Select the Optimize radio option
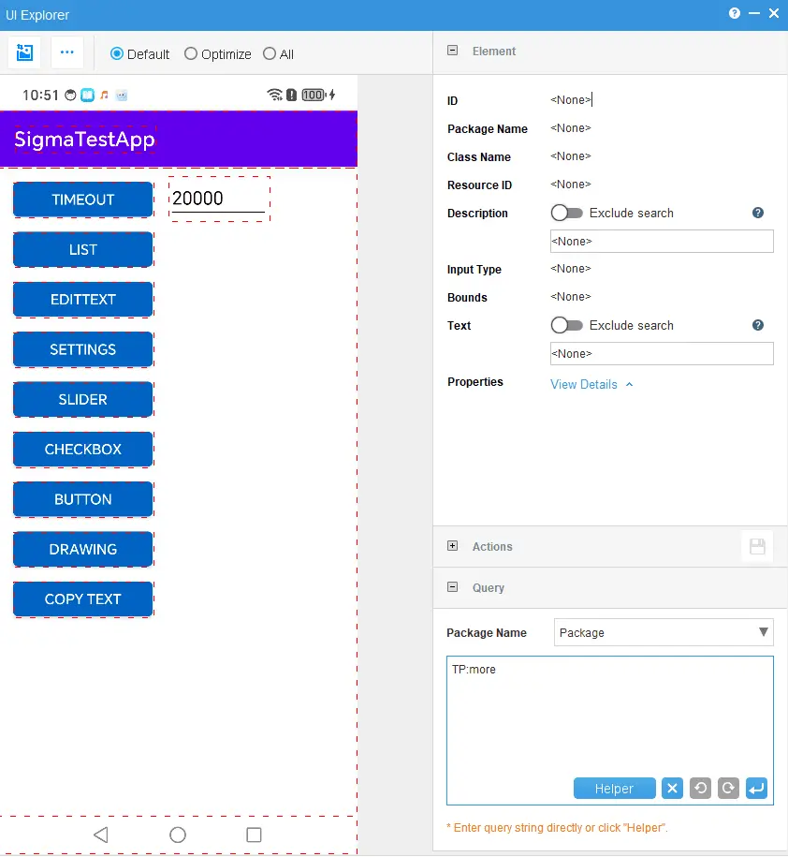This screenshot has width=788, height=857. tap(190, 53)
